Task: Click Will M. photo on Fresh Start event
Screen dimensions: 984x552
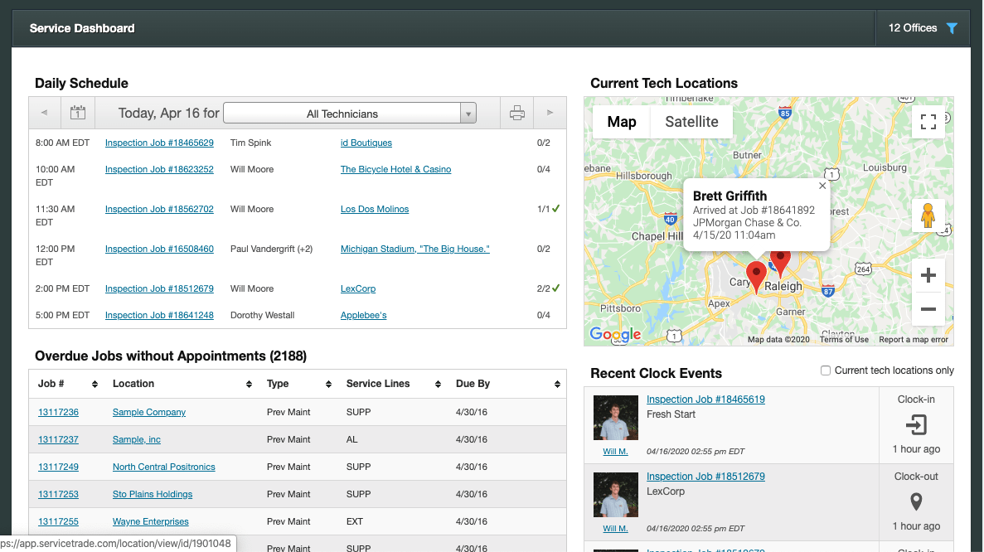Action: click(616, 418)
